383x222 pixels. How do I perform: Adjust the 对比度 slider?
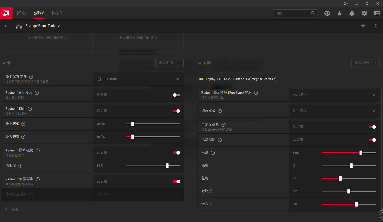(349, 191)
